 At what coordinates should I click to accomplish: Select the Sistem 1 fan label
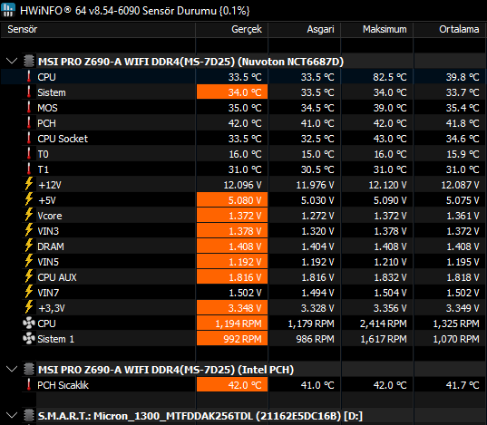click(x=56, y=339)
